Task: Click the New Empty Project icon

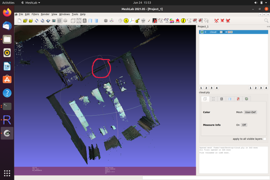Action: [20, 21]
